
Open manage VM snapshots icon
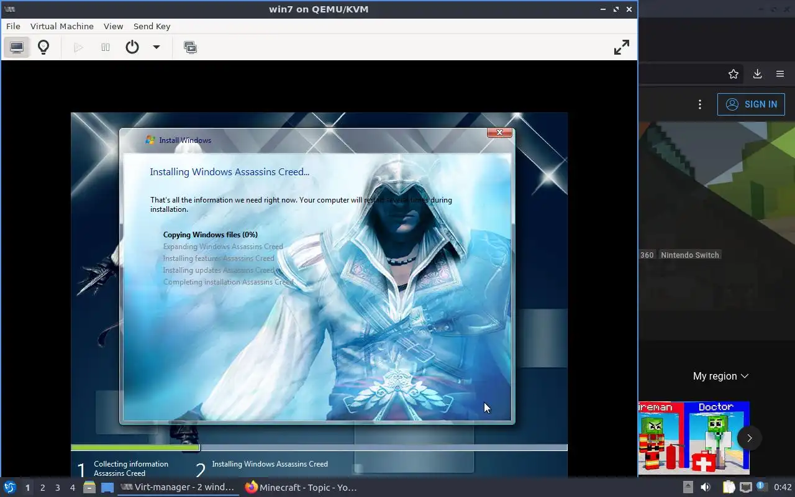[191, 47]
